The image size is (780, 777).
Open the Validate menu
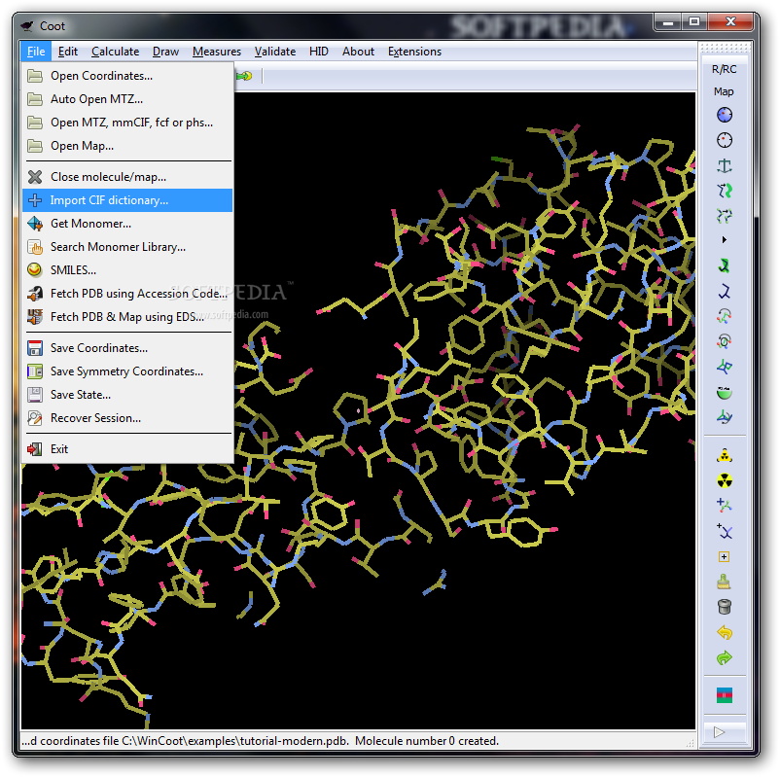[x=275, y=52]
